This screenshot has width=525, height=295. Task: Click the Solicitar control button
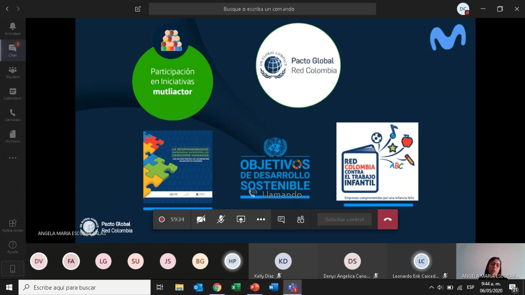coord(344,220)
